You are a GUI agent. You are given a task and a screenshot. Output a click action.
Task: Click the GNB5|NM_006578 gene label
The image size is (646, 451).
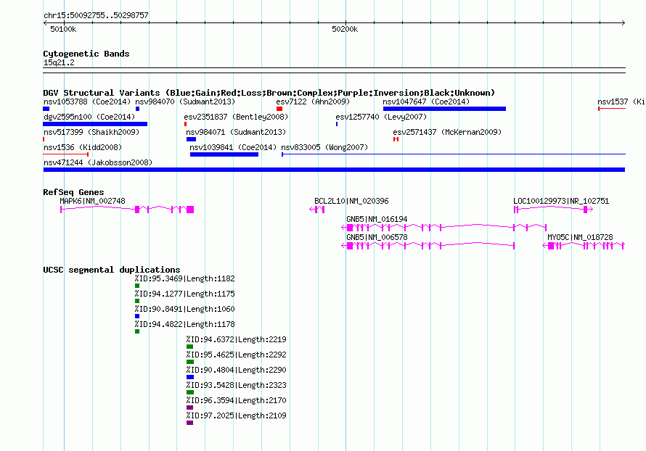[377, 237]
